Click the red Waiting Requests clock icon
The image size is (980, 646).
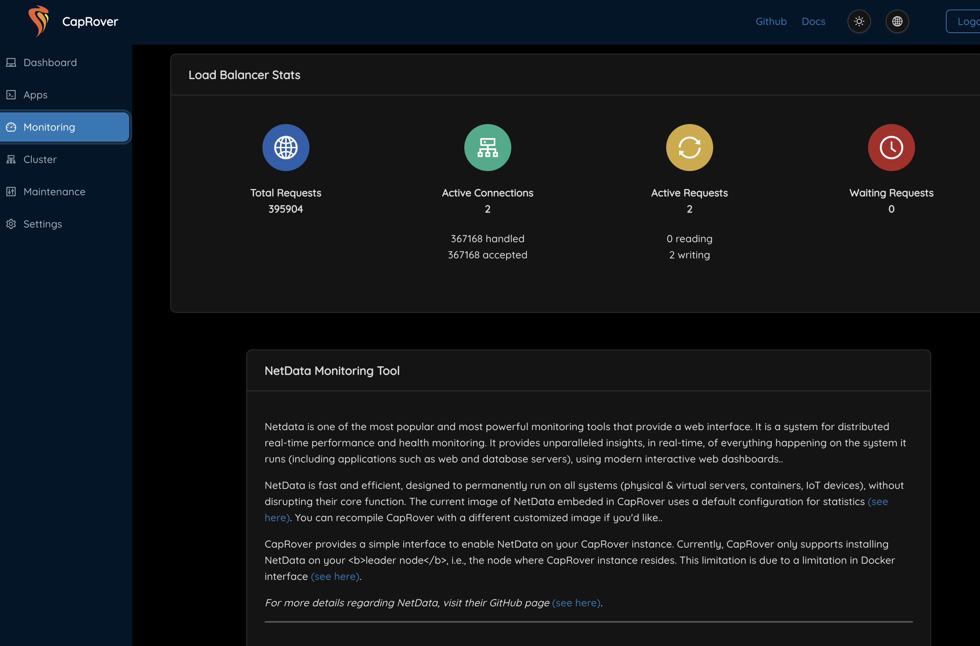click(x=891, y=148)
